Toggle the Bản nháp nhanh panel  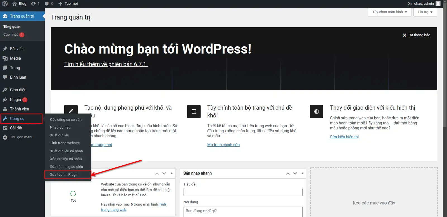point(302,173)
